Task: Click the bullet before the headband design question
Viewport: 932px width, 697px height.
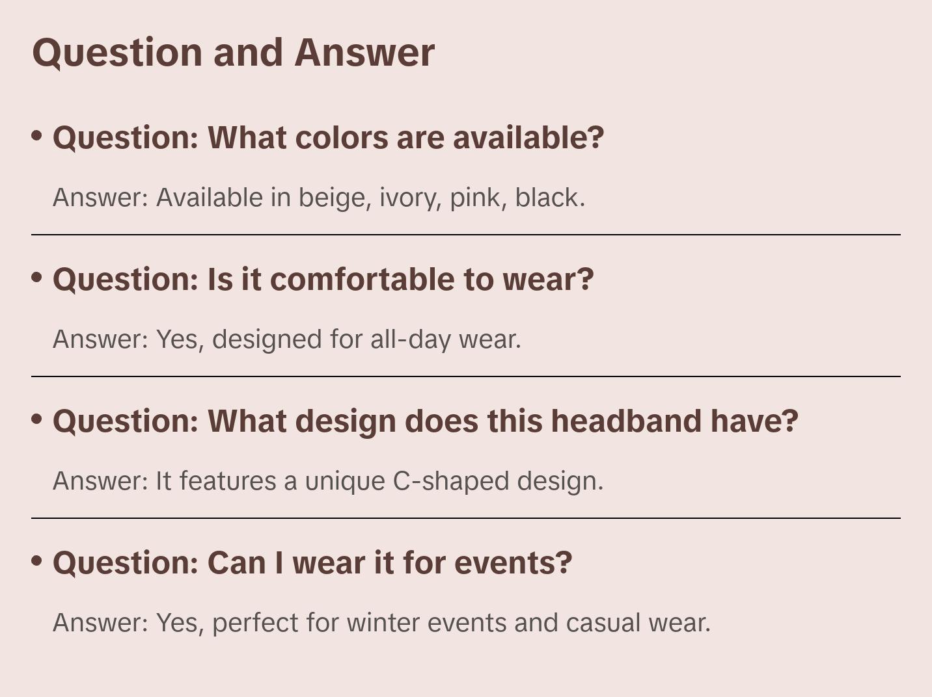Action: 37,419
